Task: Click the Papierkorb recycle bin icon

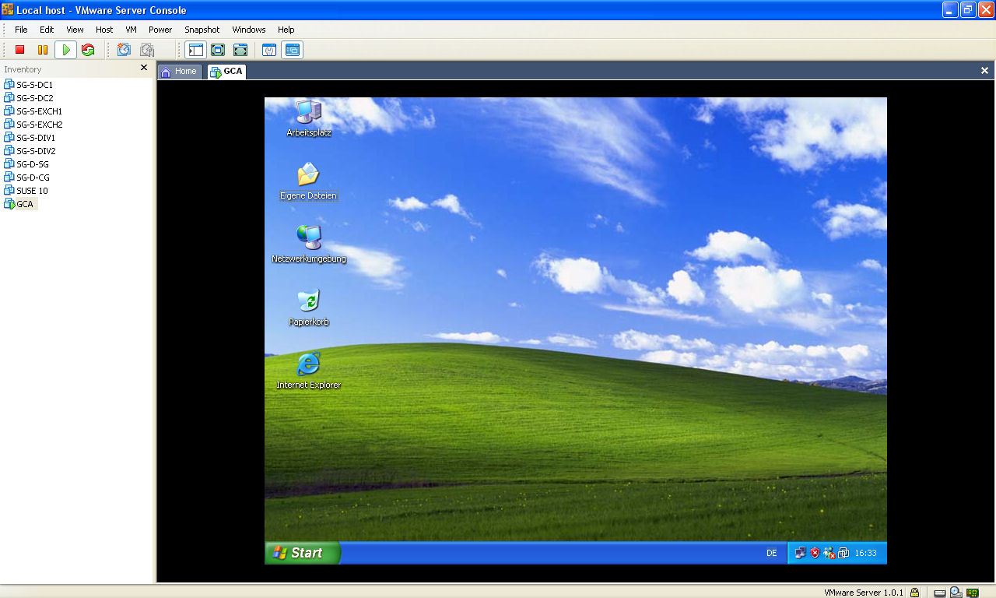Action: click(309, 308)
